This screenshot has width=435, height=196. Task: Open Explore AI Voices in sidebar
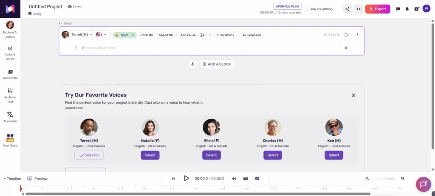point(10,30)
